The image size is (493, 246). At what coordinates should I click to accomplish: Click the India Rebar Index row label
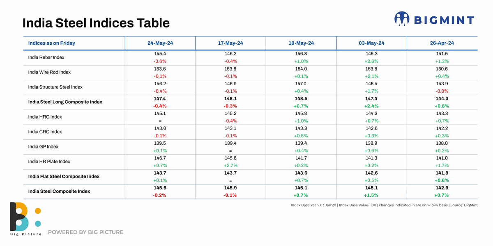coord(46,57)
